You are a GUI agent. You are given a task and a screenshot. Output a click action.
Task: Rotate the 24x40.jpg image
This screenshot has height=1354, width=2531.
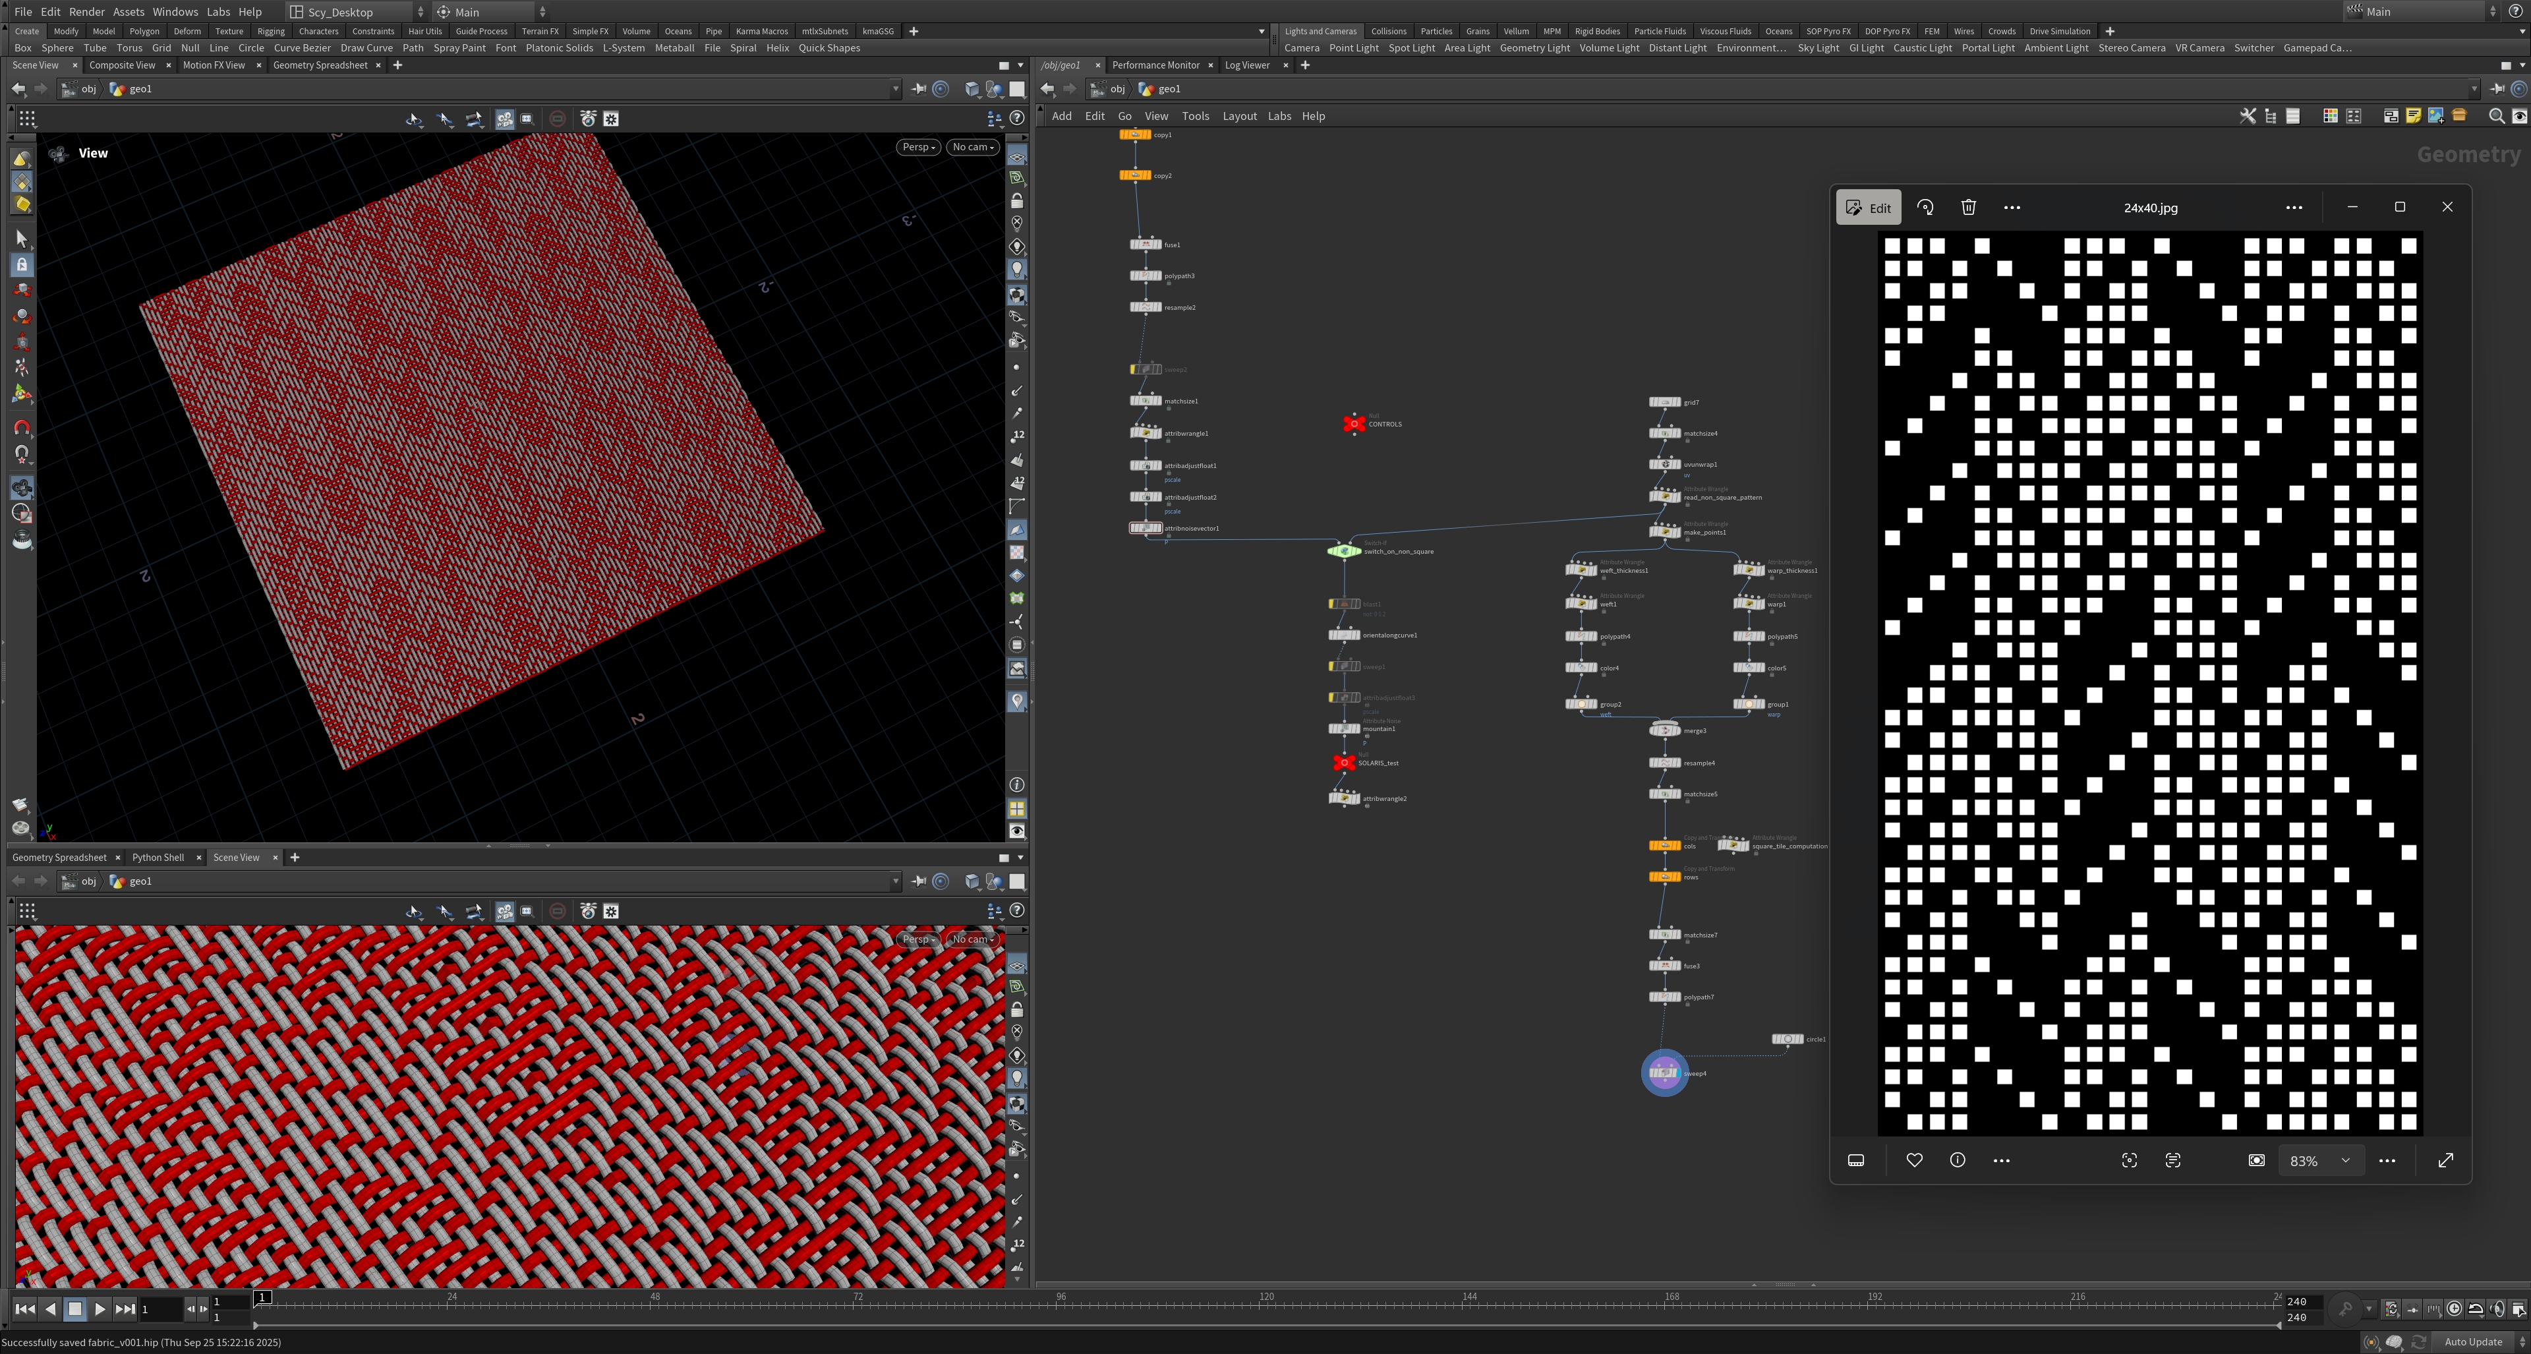(x=1925, y=208)
